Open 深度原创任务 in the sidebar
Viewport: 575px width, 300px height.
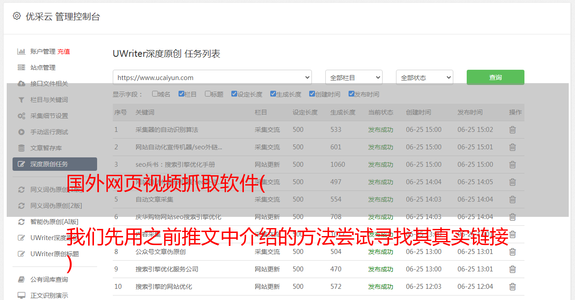[x=55, y=164]
